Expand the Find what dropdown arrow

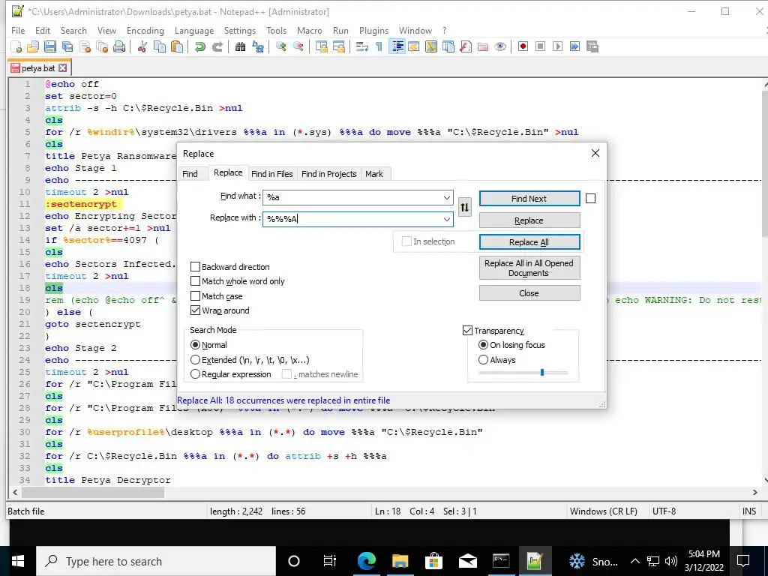[x=447, y=197]
